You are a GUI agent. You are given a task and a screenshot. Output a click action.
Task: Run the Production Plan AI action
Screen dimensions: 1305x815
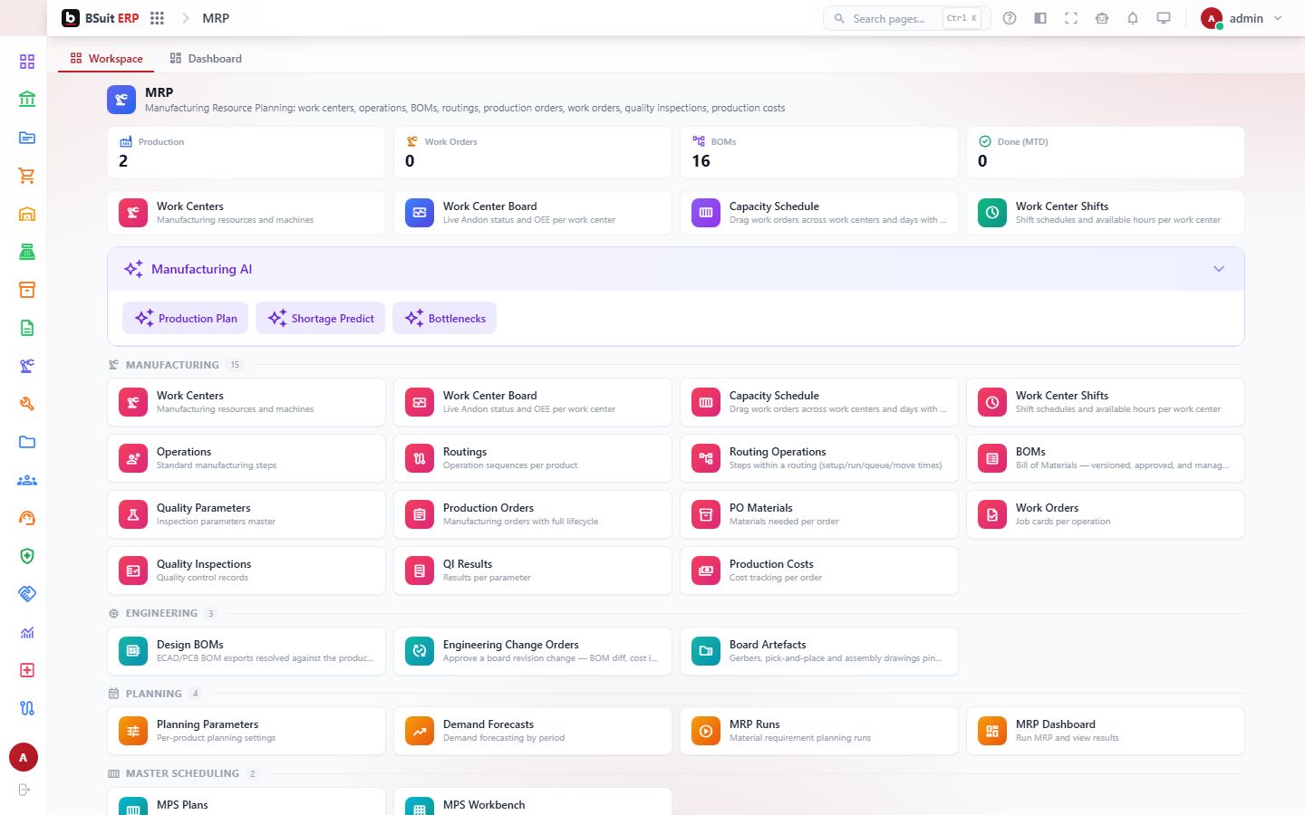point(186,318)
